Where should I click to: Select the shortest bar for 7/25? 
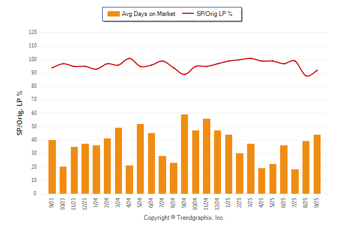[x=295, y=181]
